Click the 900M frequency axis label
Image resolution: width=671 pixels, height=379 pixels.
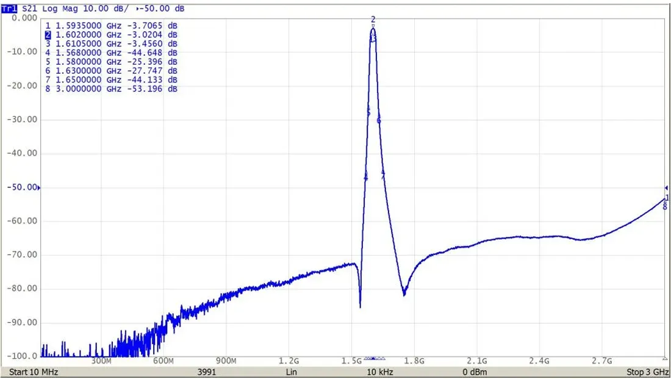point(226,361)
